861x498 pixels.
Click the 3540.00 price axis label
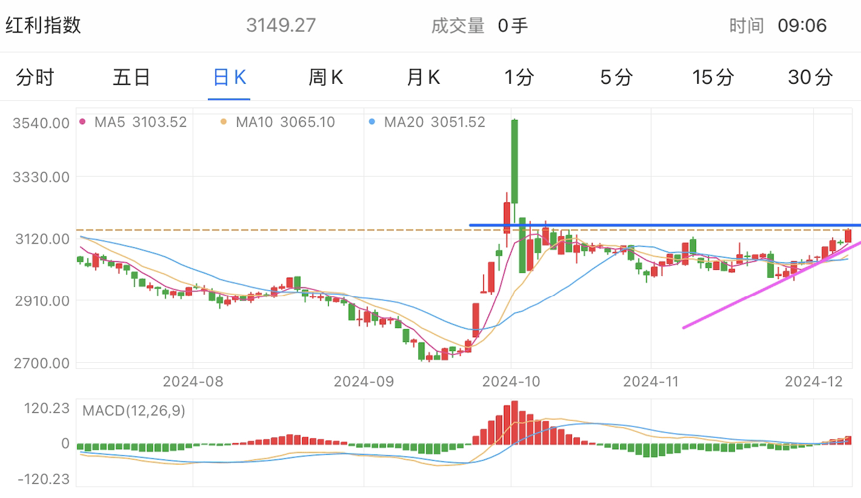click(41, 122)
